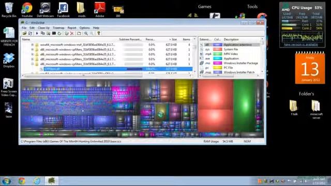Click the red .sys color swatch
Screen dimensions: 331x186
tap(217, 50)
